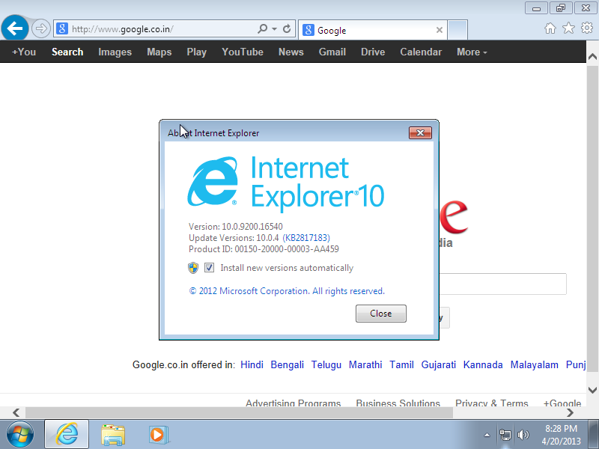Click vertical scrollbar down arrow

click(592, 390)
